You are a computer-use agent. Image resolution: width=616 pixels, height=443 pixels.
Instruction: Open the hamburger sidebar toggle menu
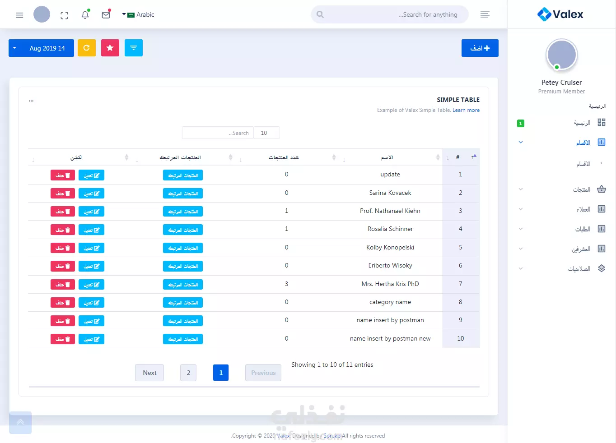tap(19, 15)
